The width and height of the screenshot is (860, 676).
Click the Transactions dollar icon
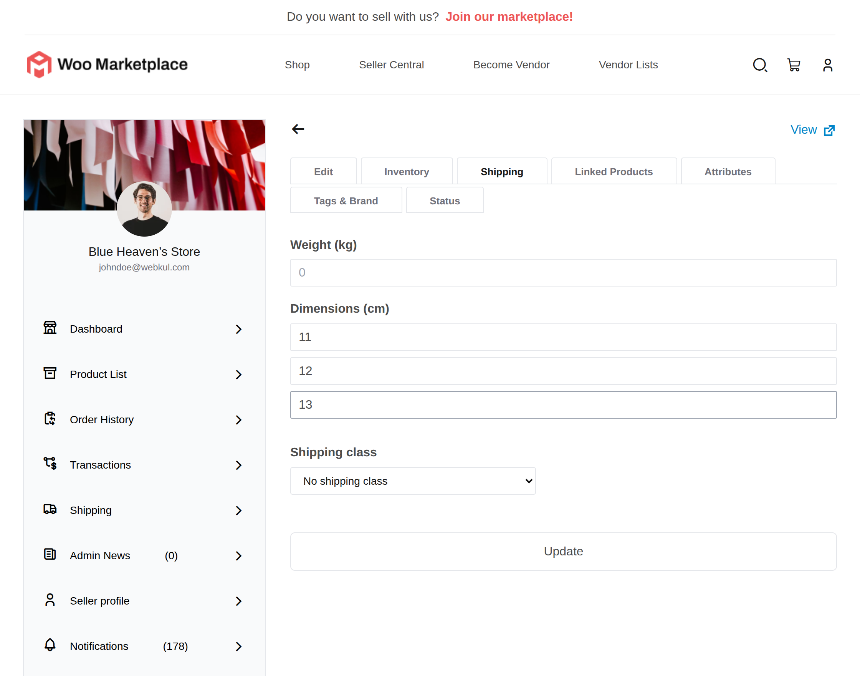pyautogui.click(x=50, y=464)
